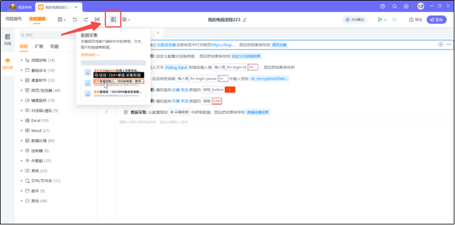Redo the last undone edit
455x225 pixels.
click(86, 19)
